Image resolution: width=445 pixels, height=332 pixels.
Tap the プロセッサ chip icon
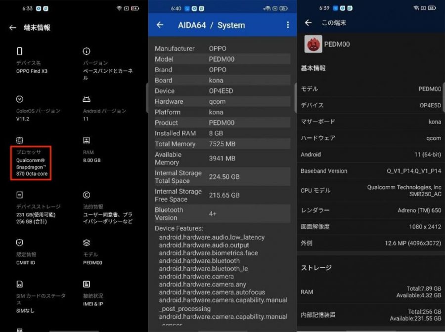click(x=20, y=141)
